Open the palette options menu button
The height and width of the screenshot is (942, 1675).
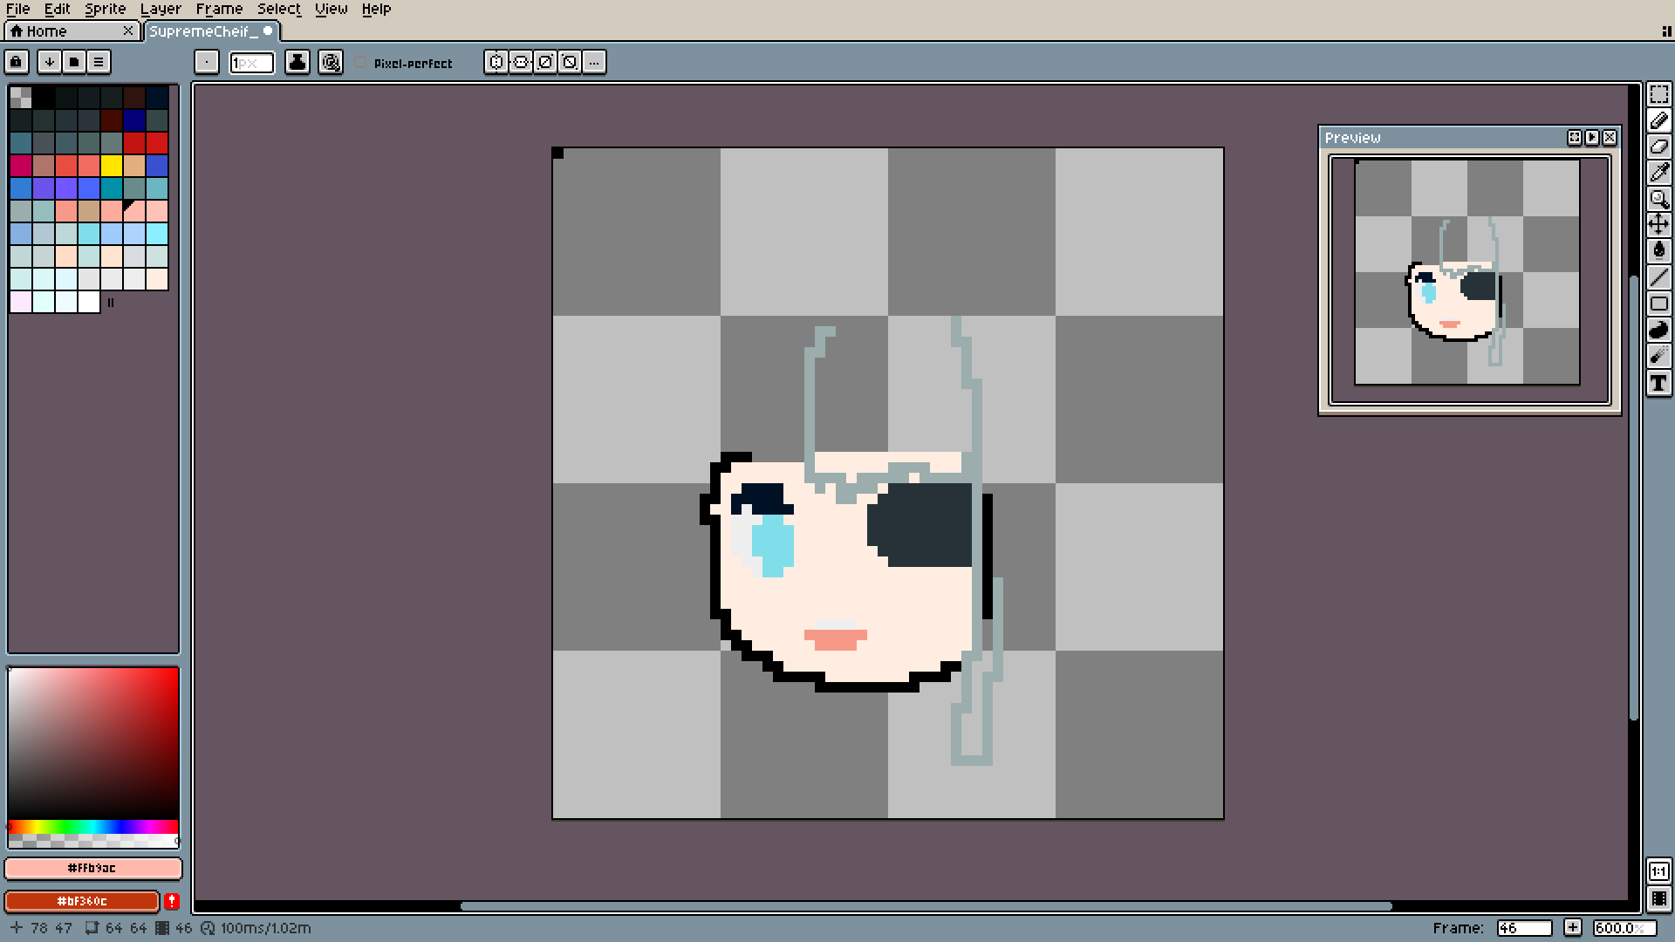[99, 62]
